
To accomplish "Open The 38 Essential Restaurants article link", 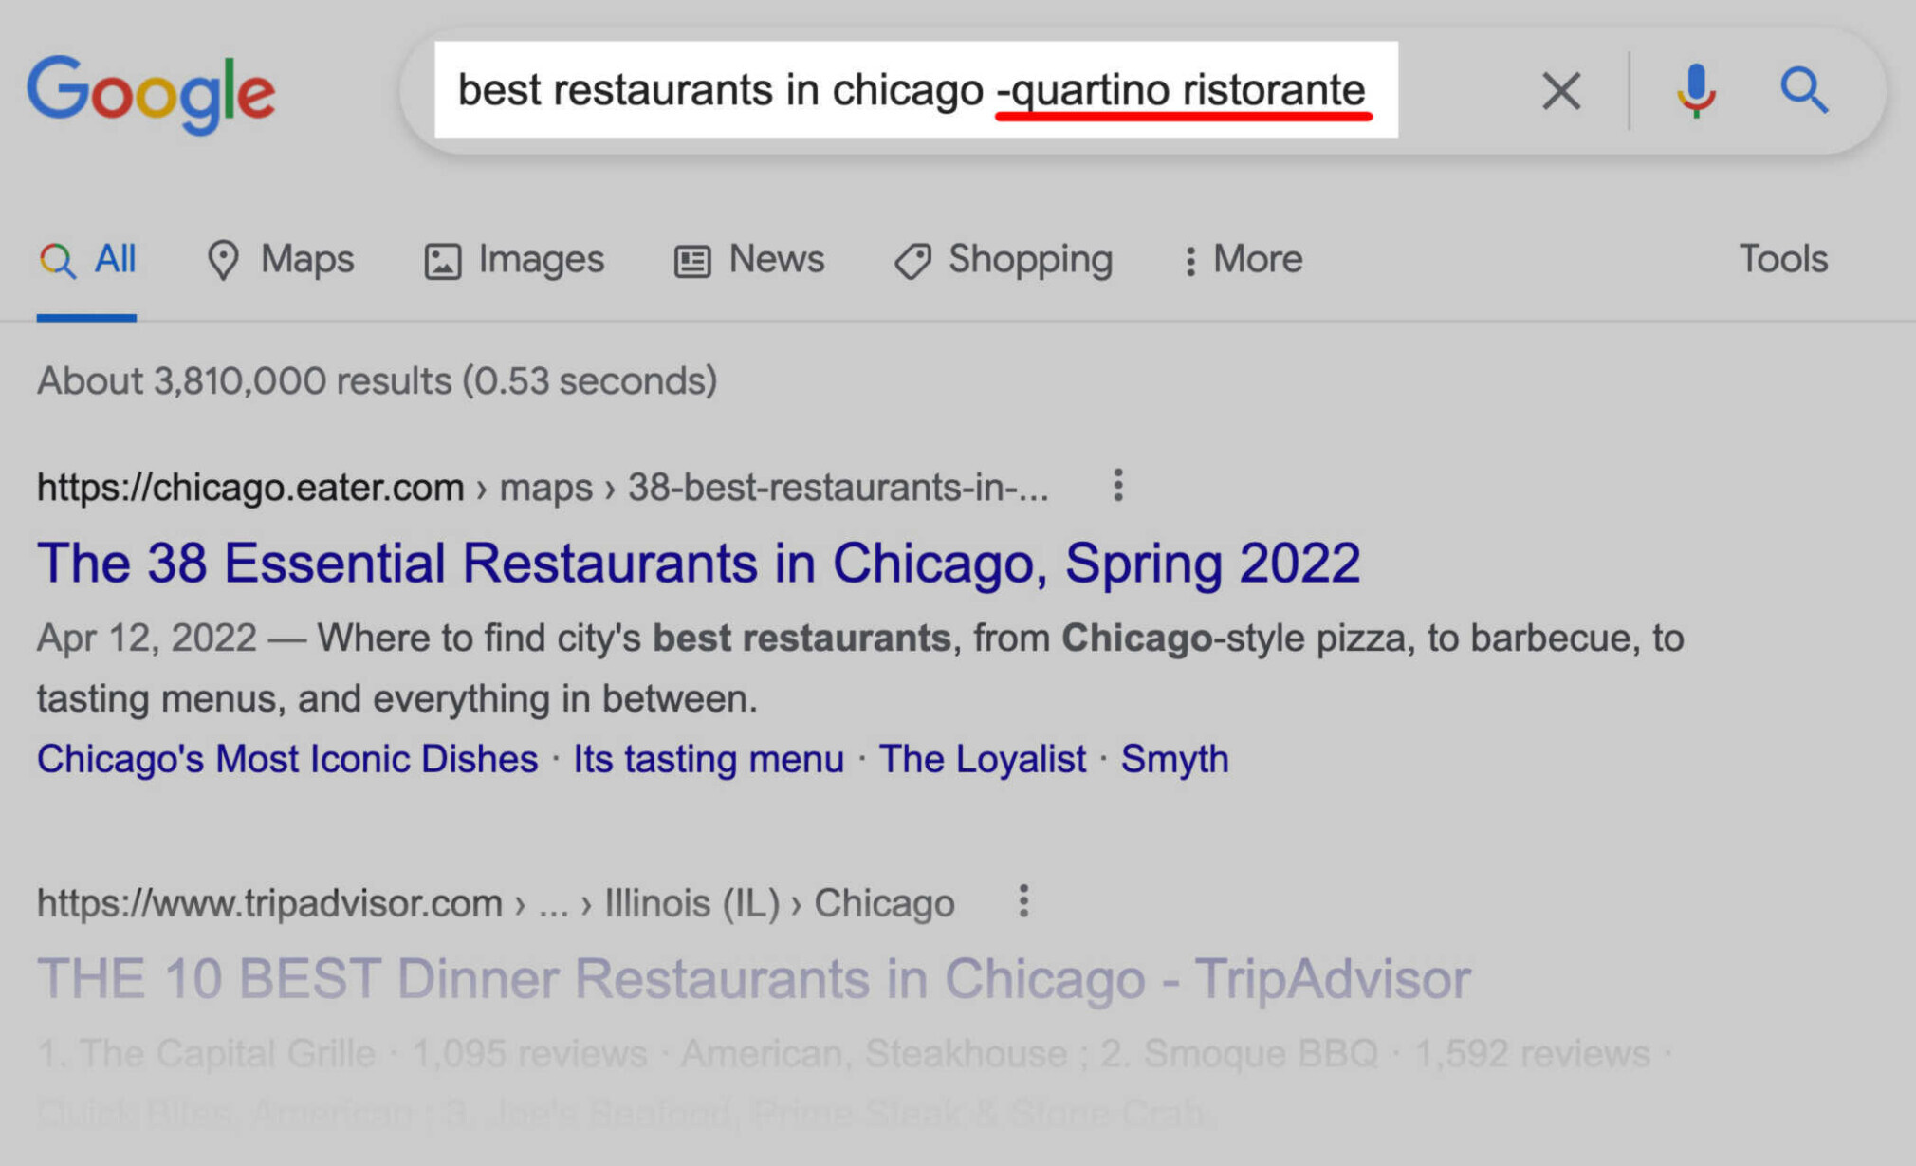I will coord(698,563).
